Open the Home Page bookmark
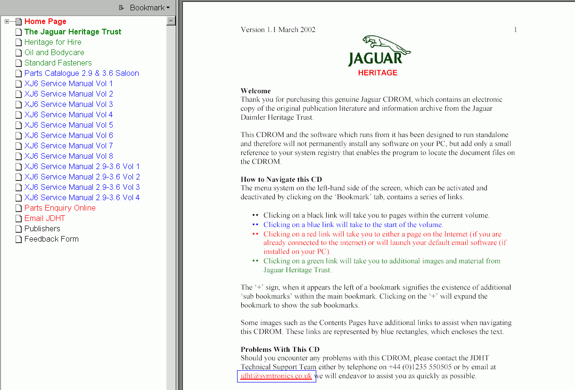Screen dimensions: 575x390 coord(45,21)
